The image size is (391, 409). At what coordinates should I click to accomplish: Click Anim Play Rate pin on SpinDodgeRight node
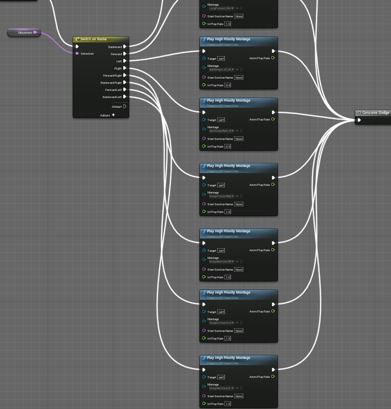click(273, 119)
